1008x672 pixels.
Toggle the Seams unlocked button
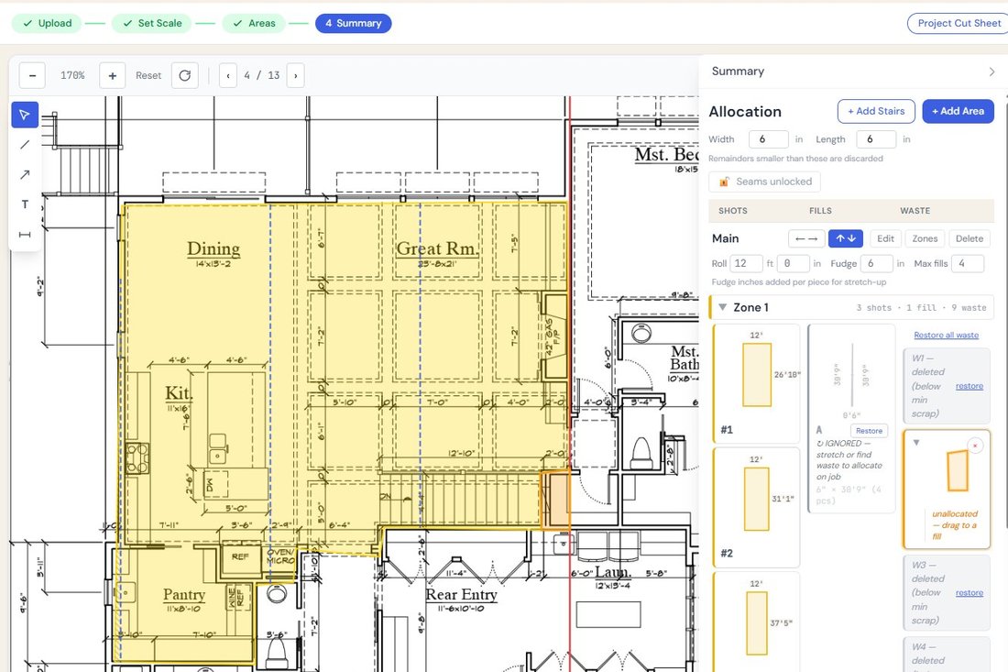(x=764, y=182)
